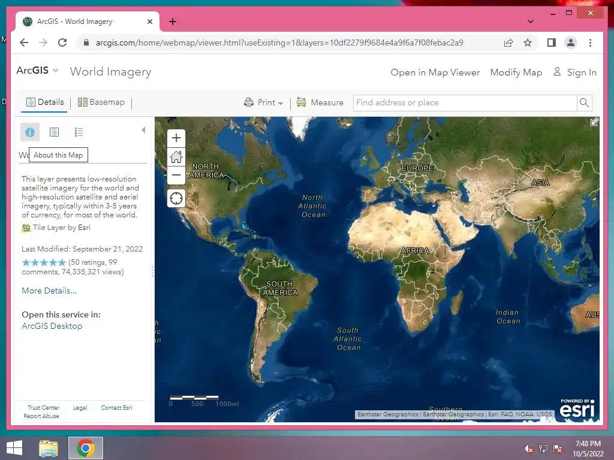Click the Measure tool label
This screenshot has height=460, width=614.
(327, 102)
